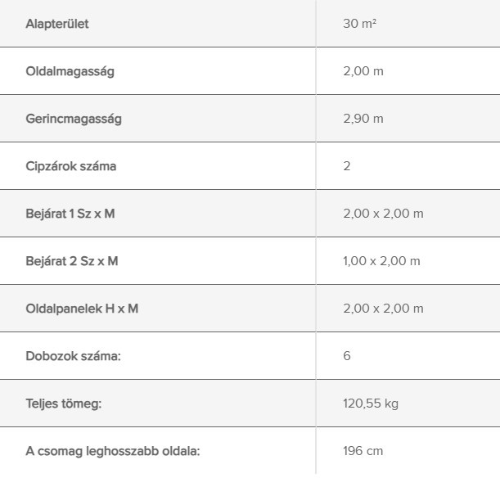Image resolution: width=500 pixels, height=478 pixels.
Task: Select the Bejárat 1 value 2,00 x 2,00 m
Action: click(x=383, y=214)
